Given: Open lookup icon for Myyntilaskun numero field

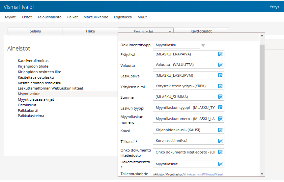Looking at the screenshot, I should (220, 119).
